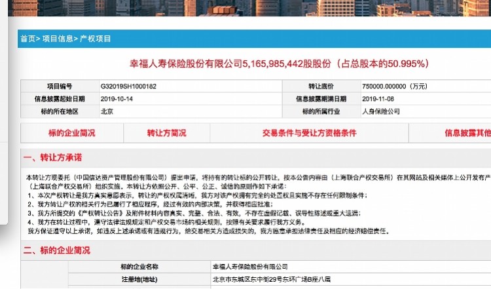Select region value 北京
Viewport: 491px width, 289px height.
[x=107, y=111]
